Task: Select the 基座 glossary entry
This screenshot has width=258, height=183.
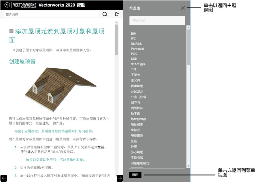Action: click(134, 141)
